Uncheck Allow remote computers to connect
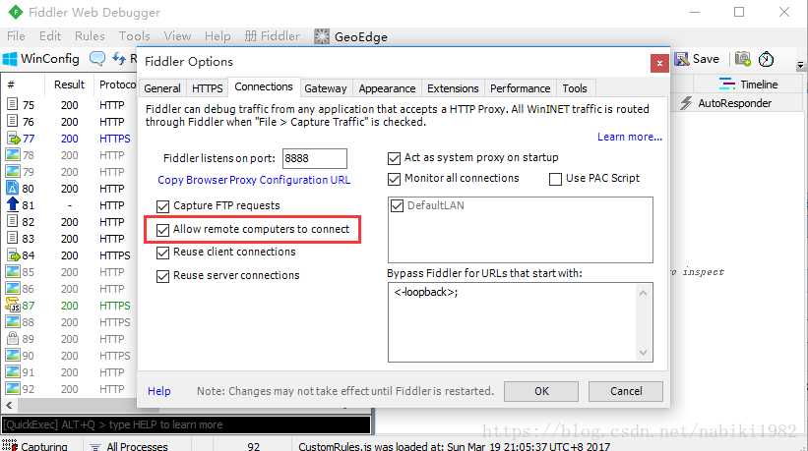Image resolution: width=808 pixels, height=451 pixels. point(162,230)
